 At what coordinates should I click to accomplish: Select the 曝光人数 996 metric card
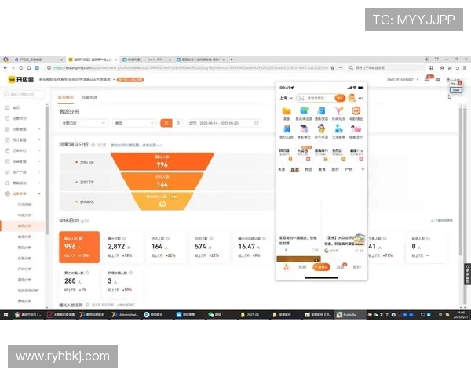(81, 247)
